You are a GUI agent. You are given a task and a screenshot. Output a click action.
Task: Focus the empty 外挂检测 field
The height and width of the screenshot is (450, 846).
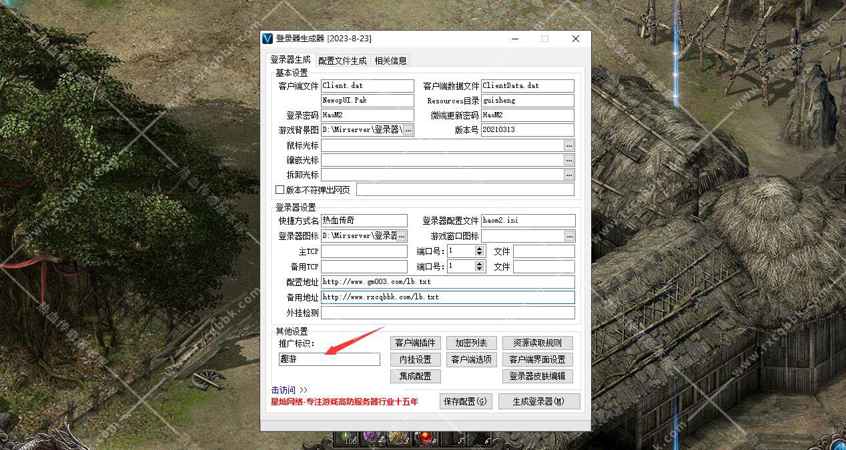pos(448,313)
